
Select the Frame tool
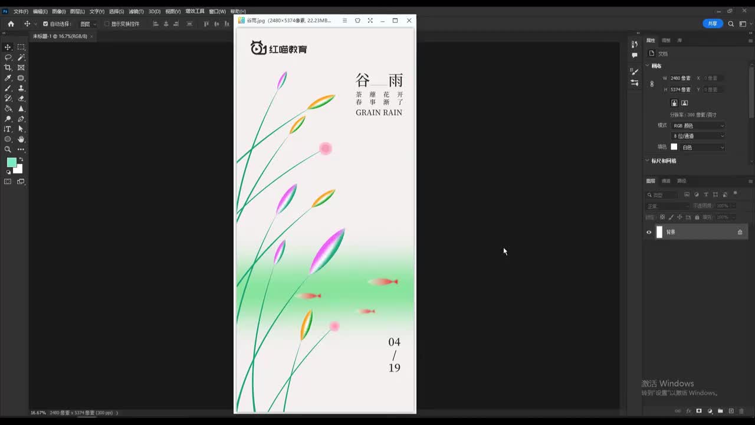click(x=21, y=67)
